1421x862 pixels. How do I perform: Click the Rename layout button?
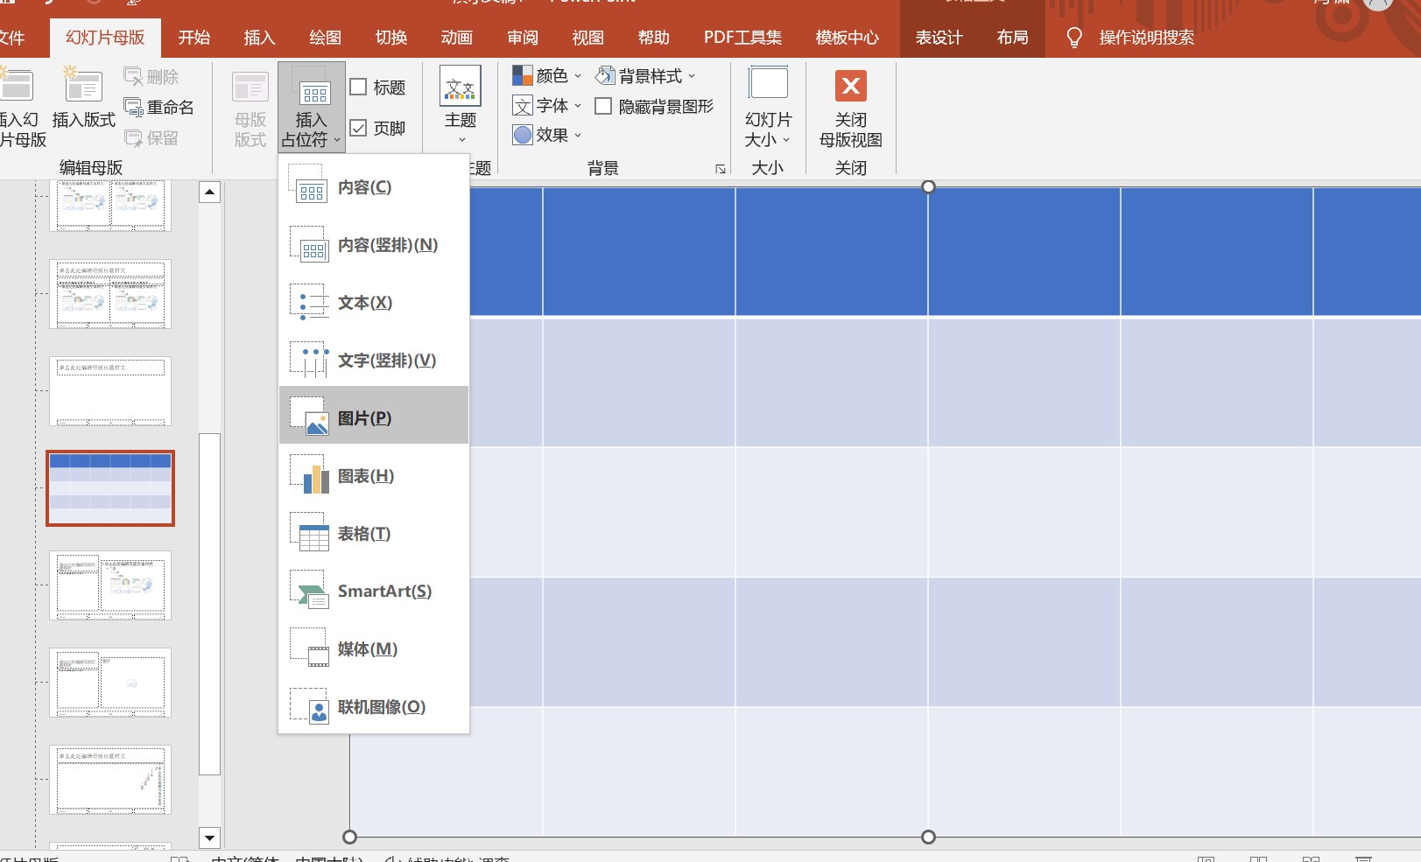(x=160, y=107)
